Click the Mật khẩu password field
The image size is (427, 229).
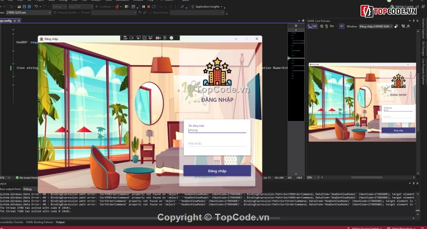tap(217, 144)
